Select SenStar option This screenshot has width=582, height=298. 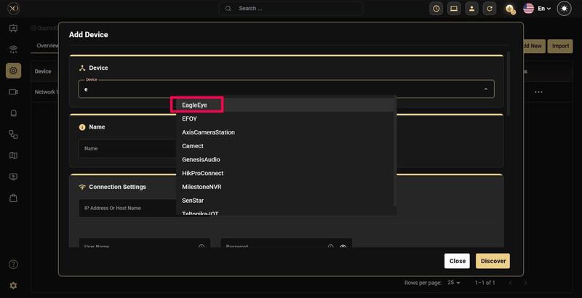[284, 201]
